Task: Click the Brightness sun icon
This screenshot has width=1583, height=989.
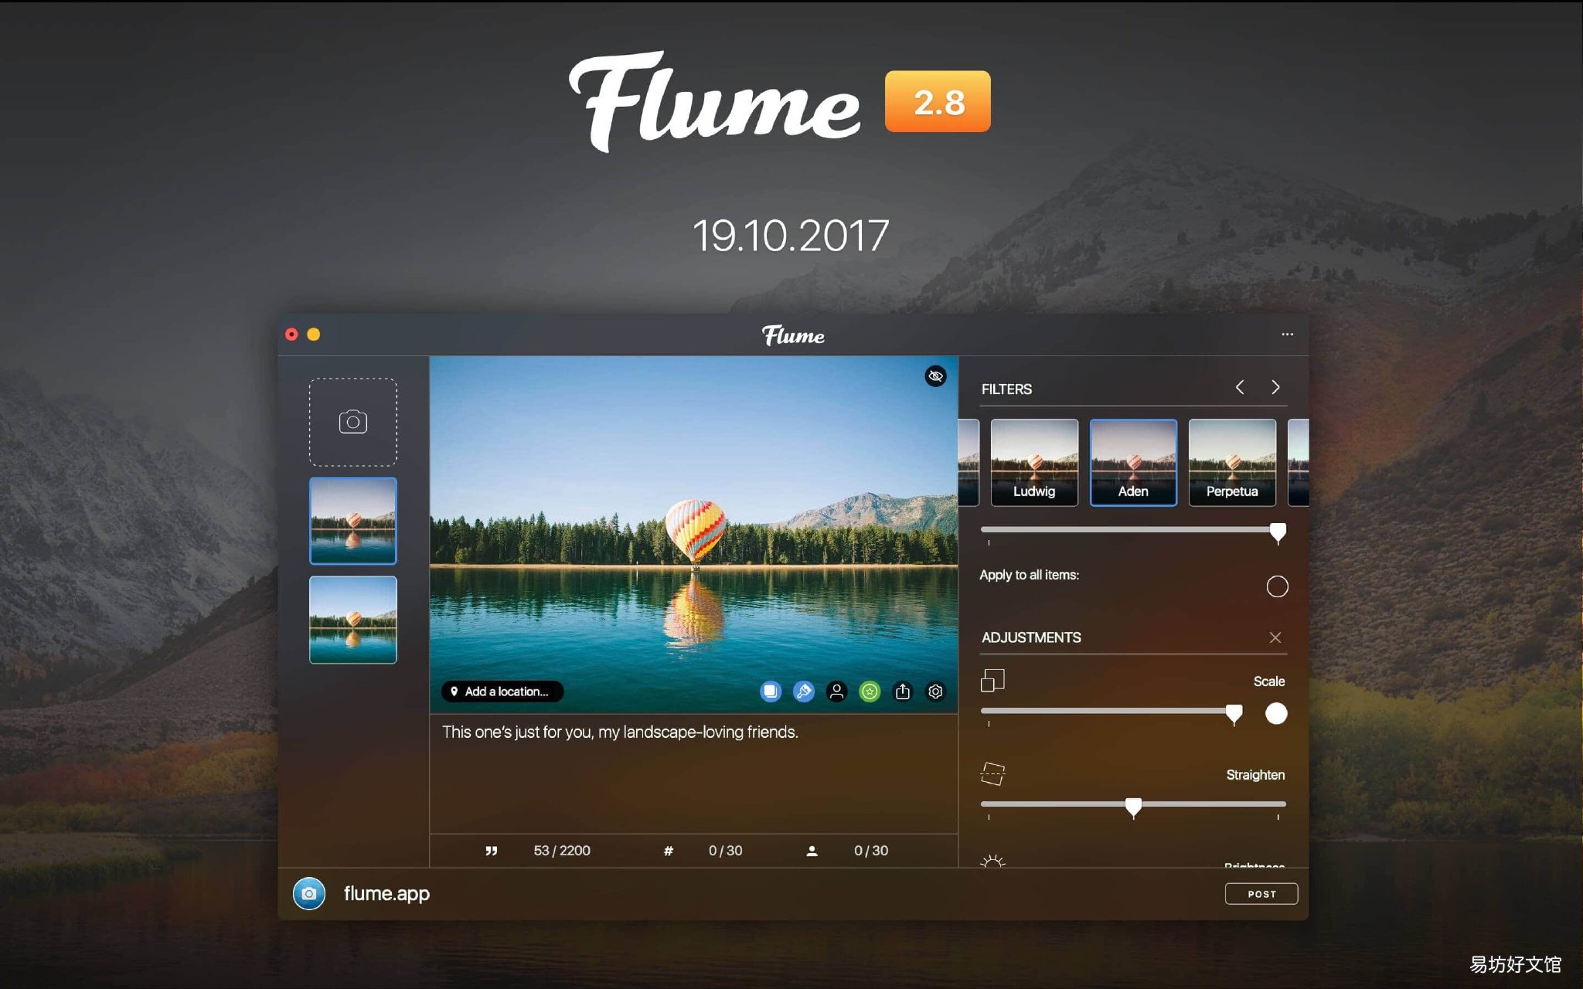Action: (992, 861)
